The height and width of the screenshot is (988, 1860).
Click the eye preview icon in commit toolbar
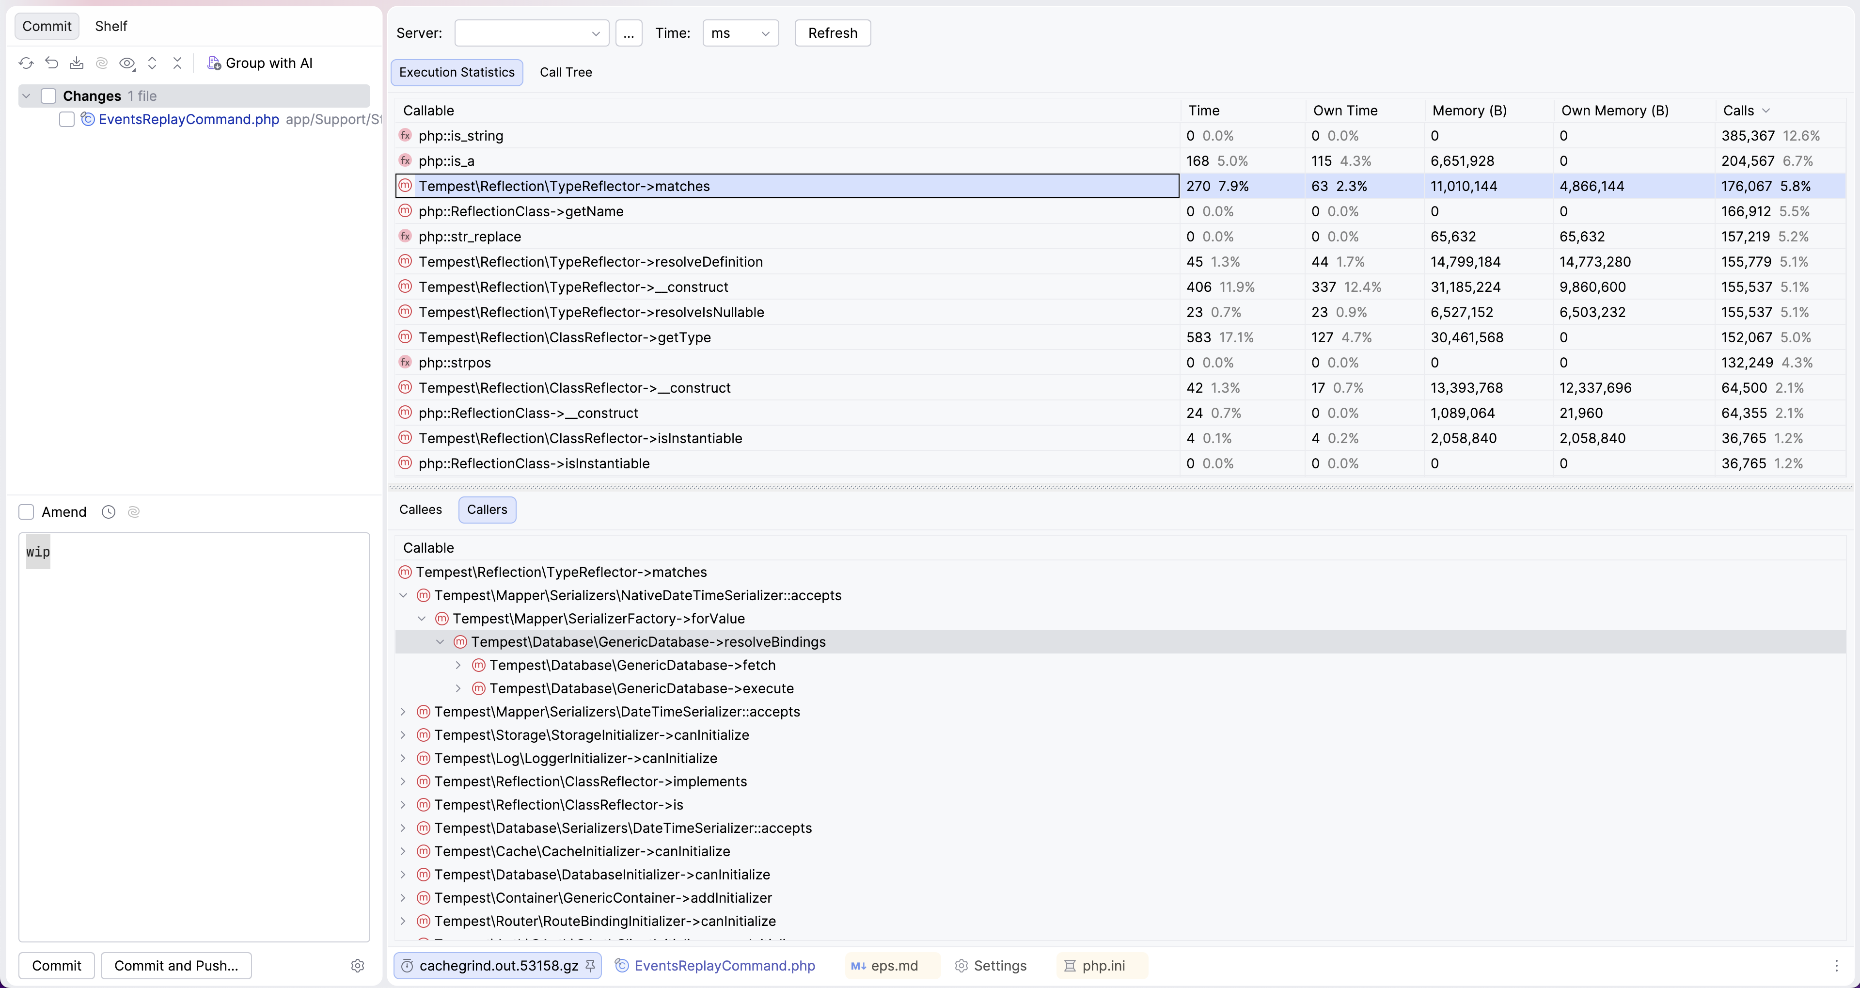[127, 63]
